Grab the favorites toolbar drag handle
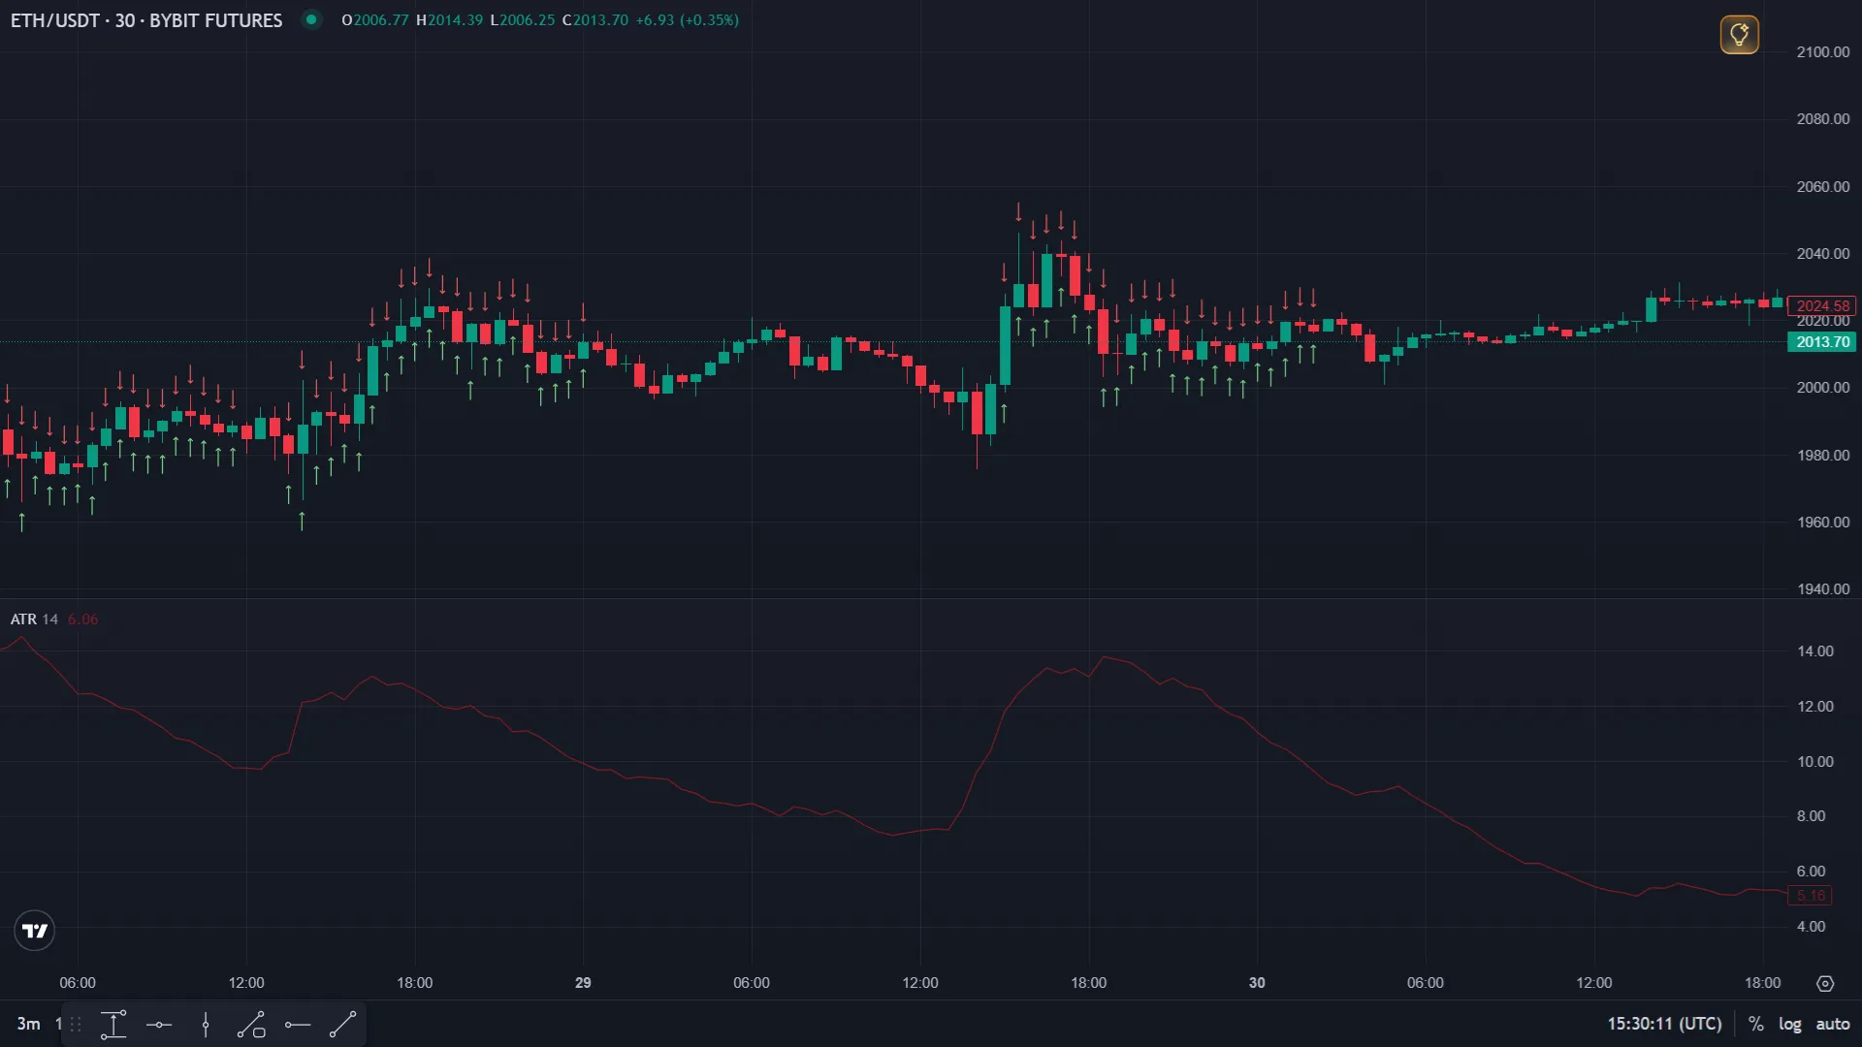This screenshot has width=1862, height=1047. coord(76,1025)
